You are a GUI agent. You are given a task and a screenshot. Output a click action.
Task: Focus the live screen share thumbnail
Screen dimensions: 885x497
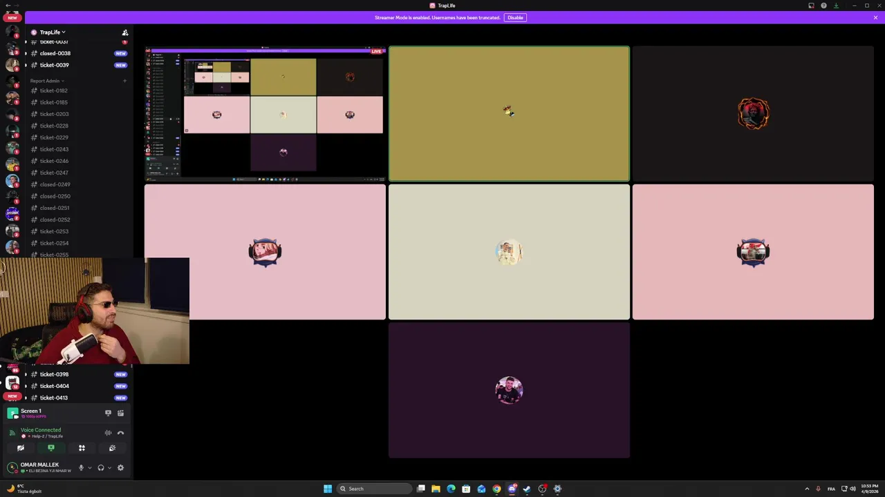coord(265,114)
